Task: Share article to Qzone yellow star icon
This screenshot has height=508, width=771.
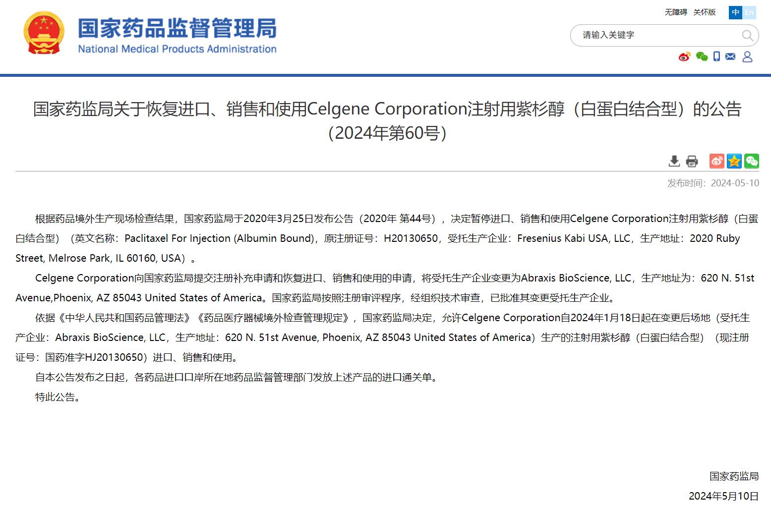Action: tap(734, 161)
